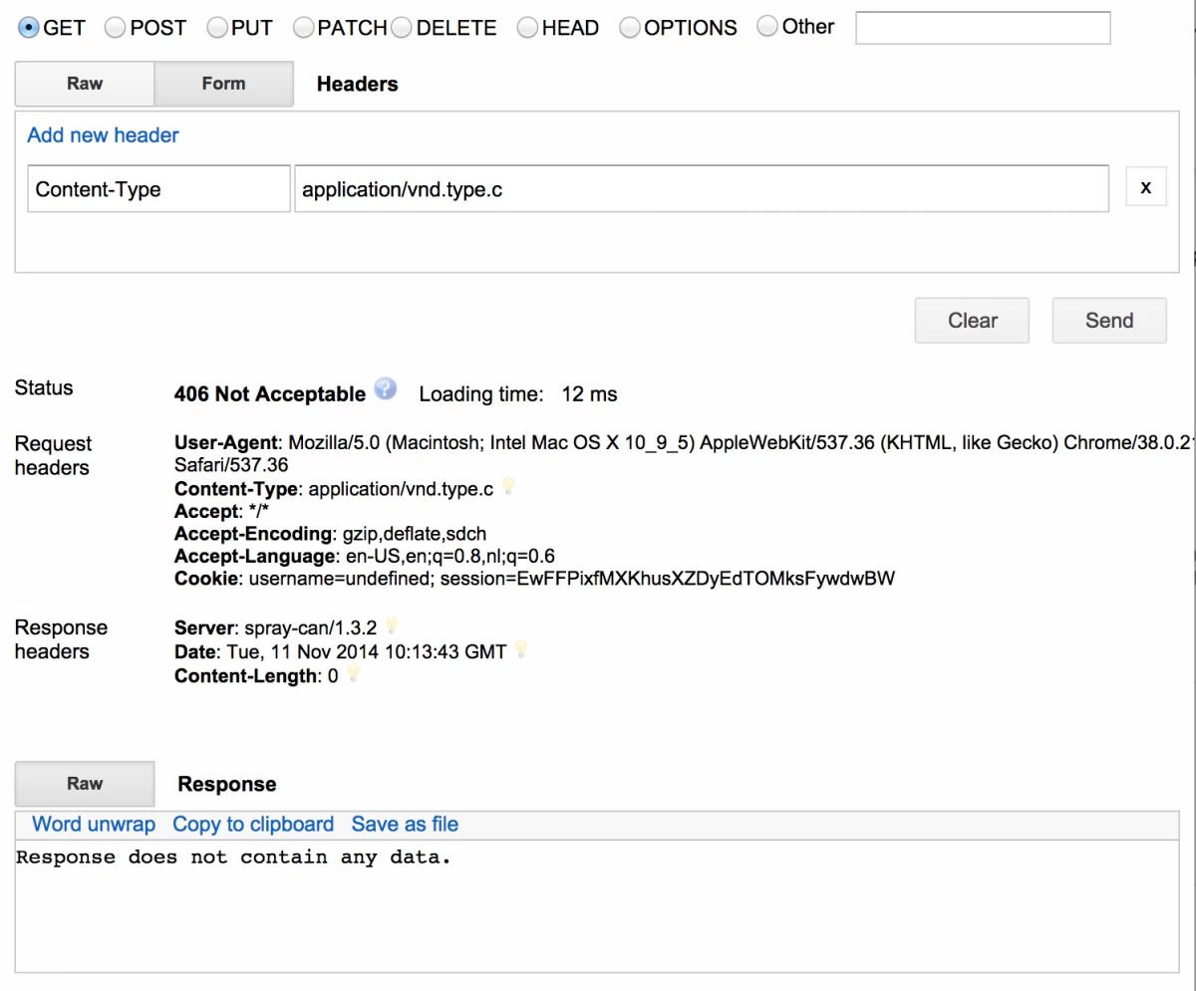Send the request
1196x991 pixels.
(x=1109, y=321)
